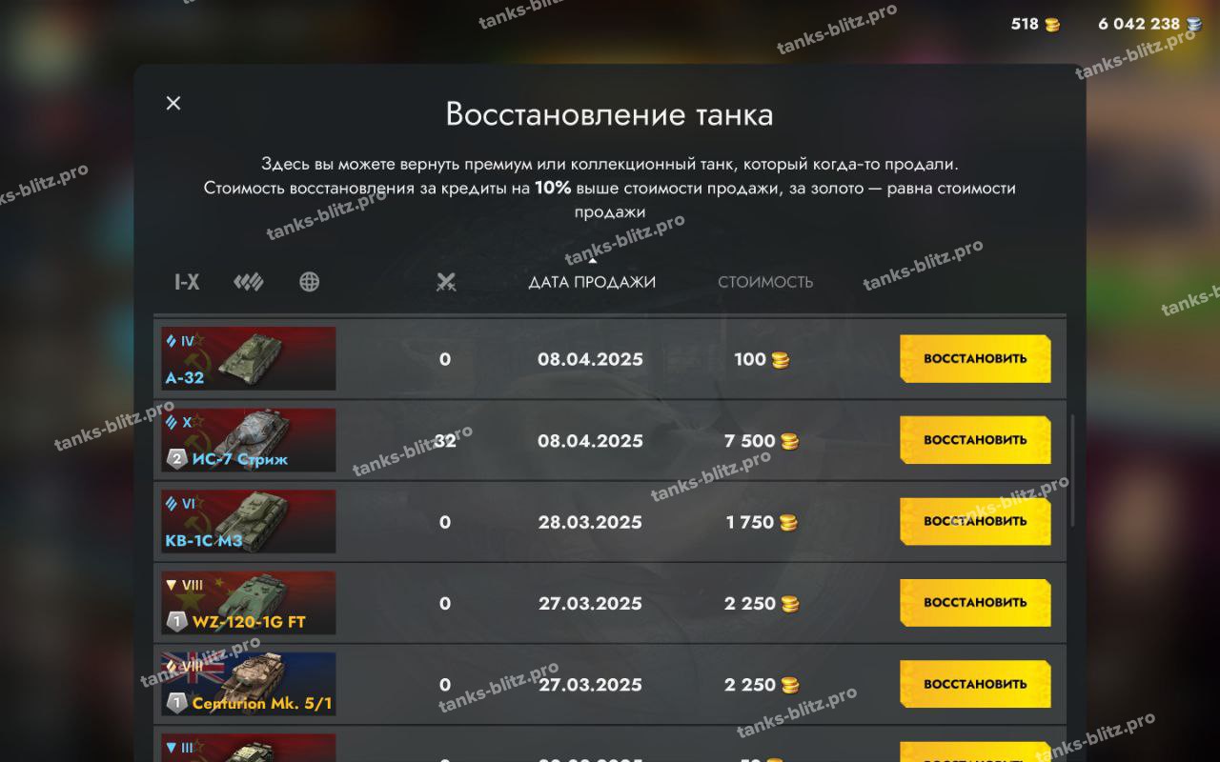Restore the A-32 tank
Viewport: 1220px width, 762px height.
click(975, 359)
